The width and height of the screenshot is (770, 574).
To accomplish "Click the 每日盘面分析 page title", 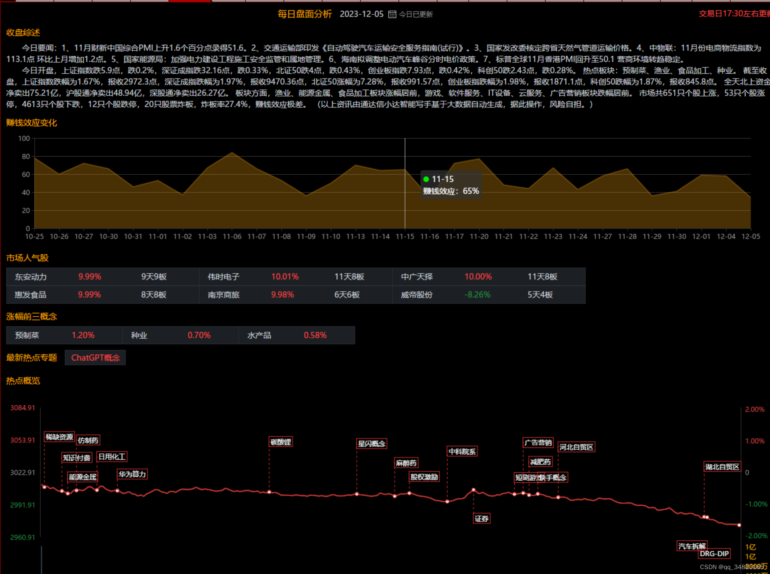I will tap(305, 14).
